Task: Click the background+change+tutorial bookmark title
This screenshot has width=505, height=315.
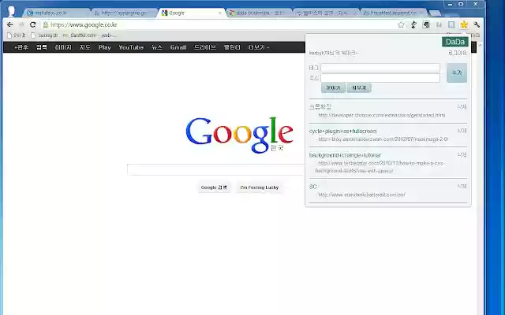Action: [x=345, y=155]
